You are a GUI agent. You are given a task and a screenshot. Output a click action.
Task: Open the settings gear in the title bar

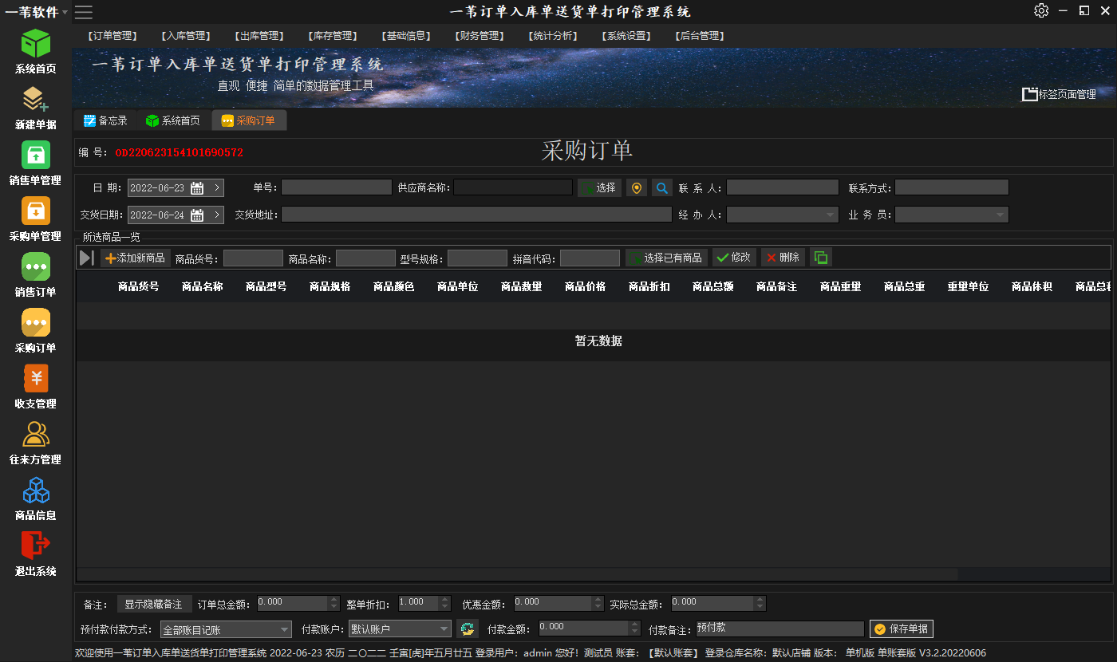pyautogui.click(x=1041, y=10)
